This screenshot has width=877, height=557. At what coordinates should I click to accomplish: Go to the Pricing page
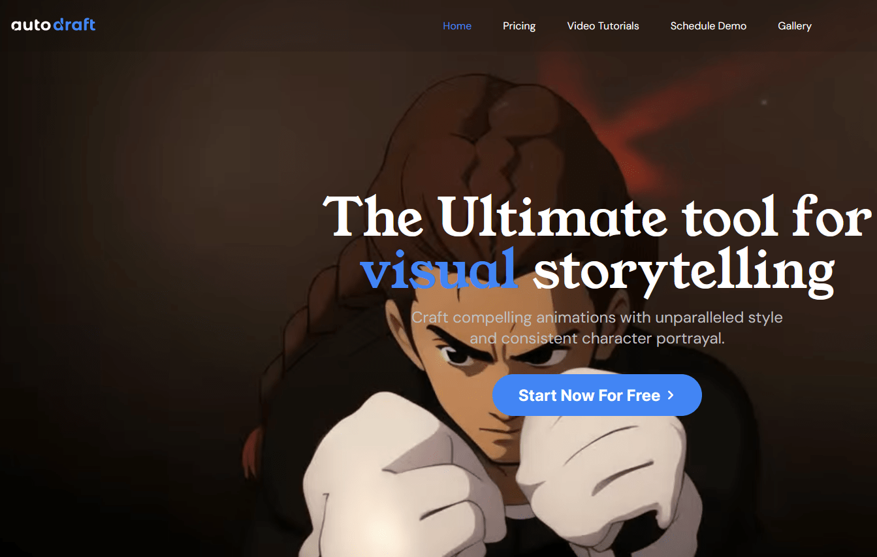pyautogui.click(x=519, y=26)
